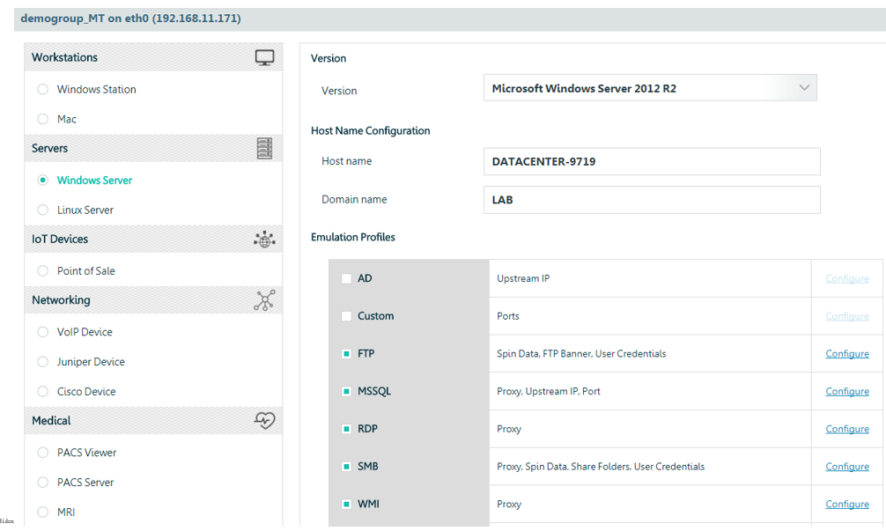Click the Medical section header text

[51, 421]
